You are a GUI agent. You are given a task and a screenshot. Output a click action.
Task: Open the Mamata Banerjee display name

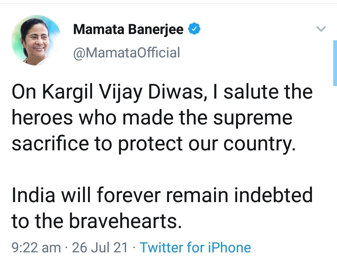[x=128, y=30]
